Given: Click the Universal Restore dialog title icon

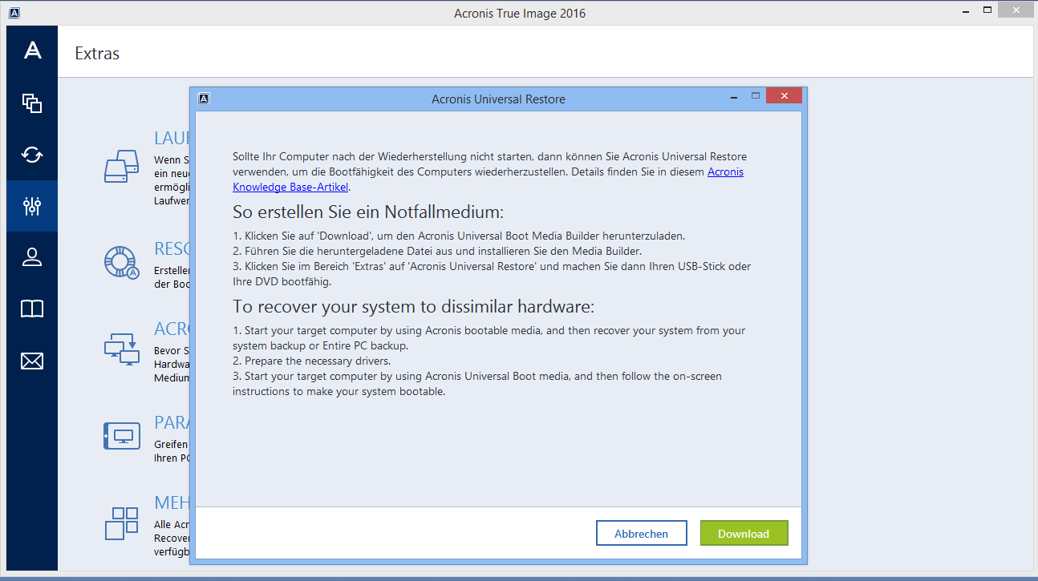Looking at the screenshot, I should point(204,99).
